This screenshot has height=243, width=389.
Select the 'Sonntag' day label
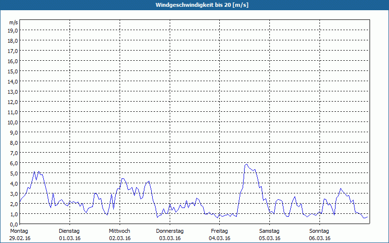click(319, 231)
